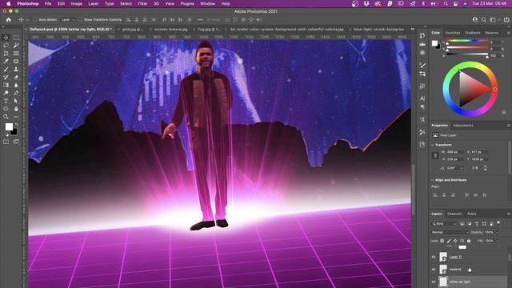The width and height of the screenshot is (512, 288).
Task: Switch to the Paths tab
Action: click(x=472, y=214)
